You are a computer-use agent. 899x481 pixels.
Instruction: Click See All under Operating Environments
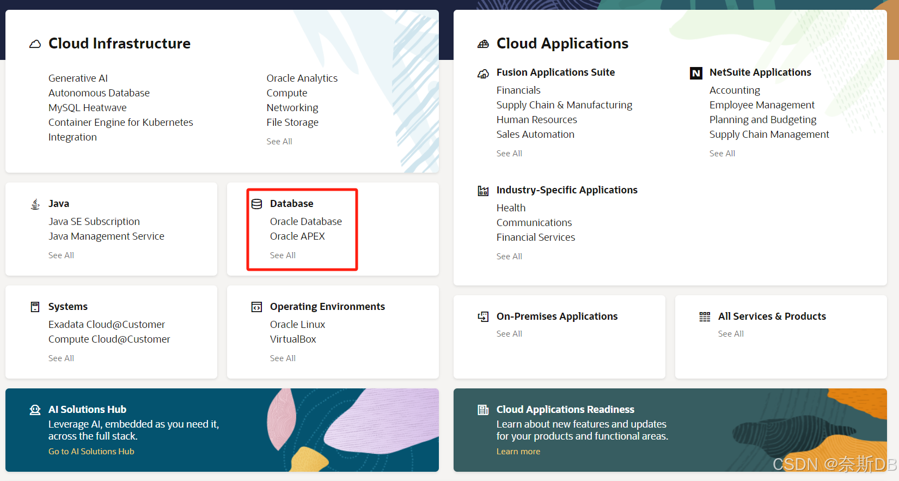[283, 358]
